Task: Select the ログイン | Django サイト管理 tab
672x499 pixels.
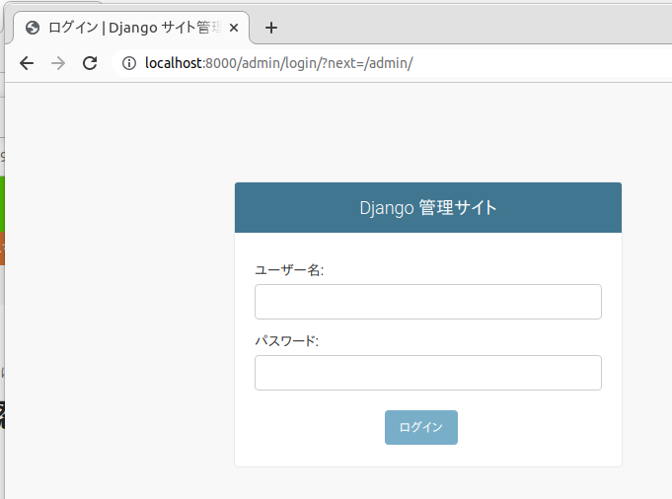Action: click(x=131, y=28)
